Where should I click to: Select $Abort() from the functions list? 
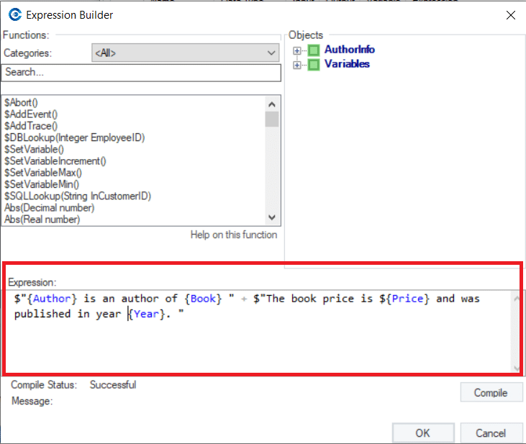click(x=21, y=103)
